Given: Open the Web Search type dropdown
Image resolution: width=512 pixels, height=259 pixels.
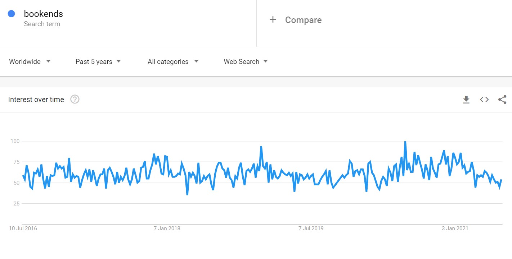Looking at the screenshot, I should [x=246, y=61].
